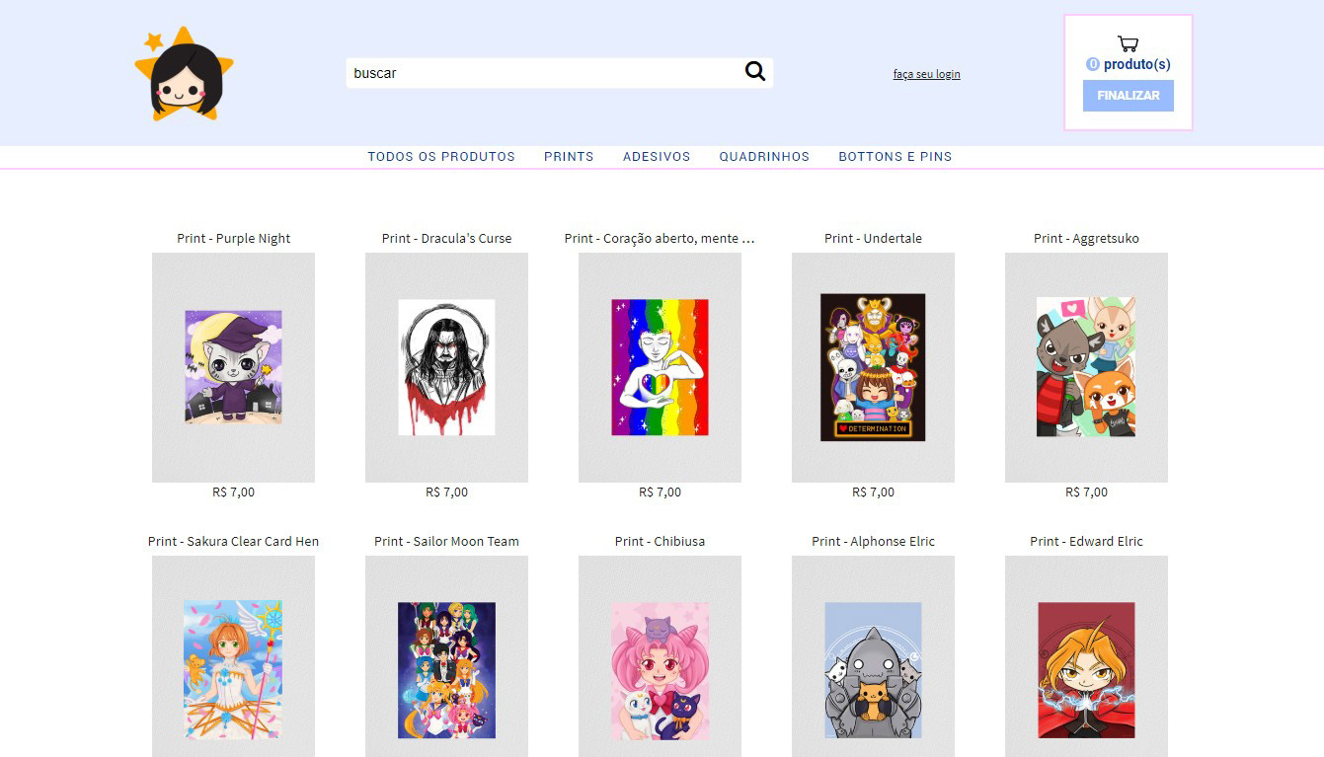1324x757 pixels.
Task: Select the Sakura Clear Card thumbnail
Action: (x=233, y=656)
